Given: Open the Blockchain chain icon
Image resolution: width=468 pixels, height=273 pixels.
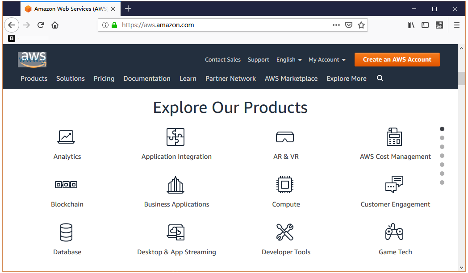Looking at the screenshot, I should click(66, 185).
